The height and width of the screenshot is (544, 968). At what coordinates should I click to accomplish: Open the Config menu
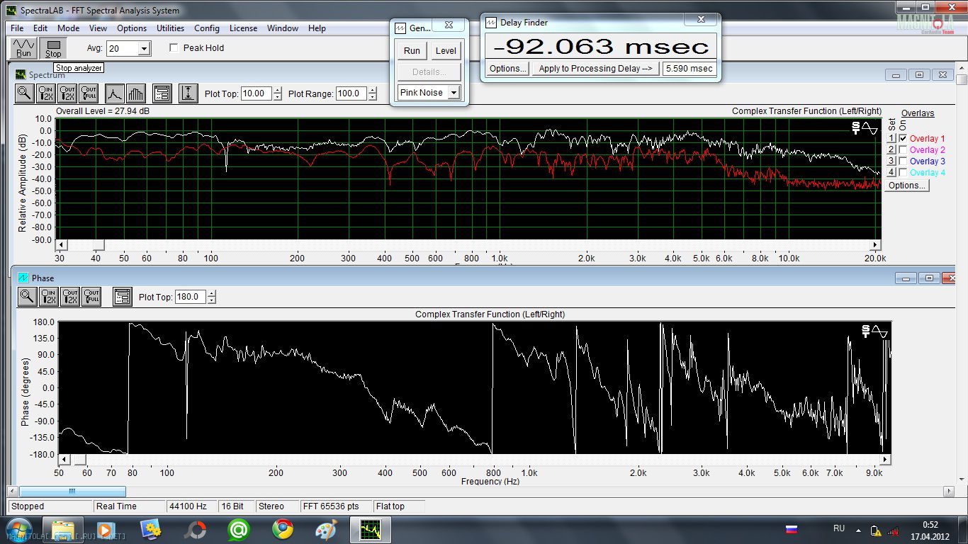(x=207, y=28)
